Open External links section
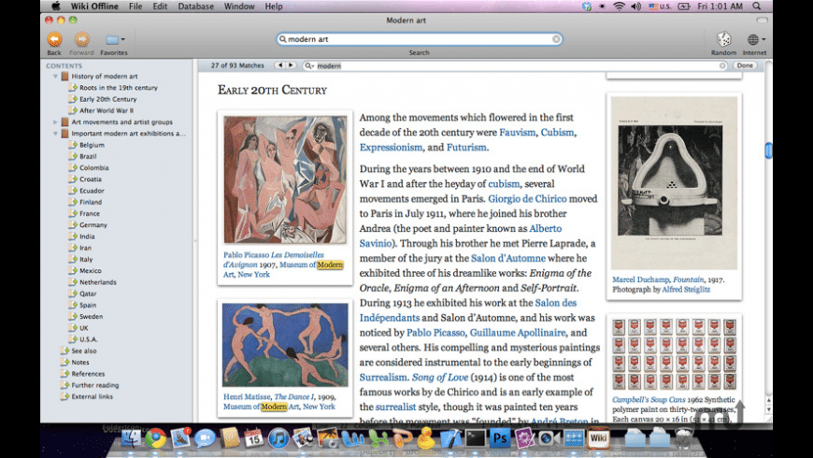 [92, 396]
